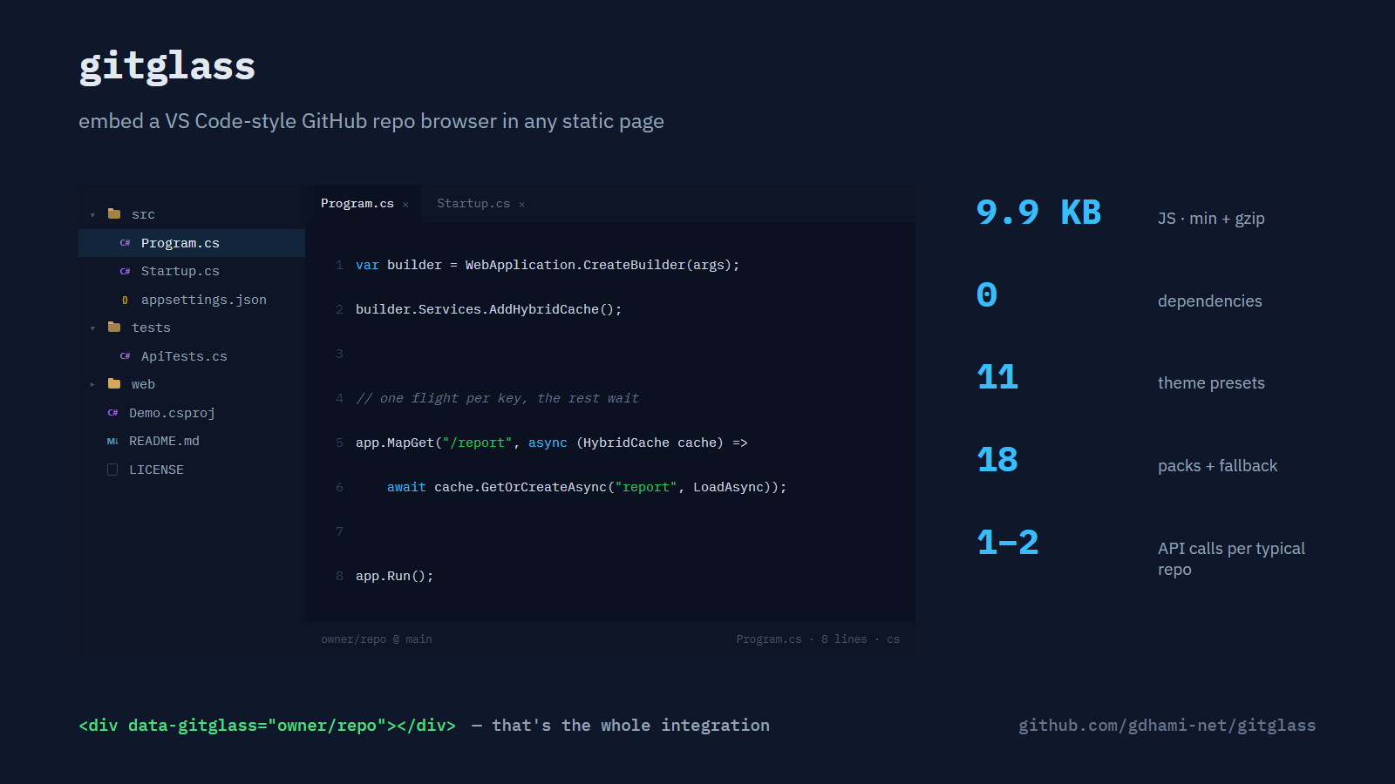1395x784 pixels.
Task: Collapse the tests folder arrow
Action: (x=92, y=328)
